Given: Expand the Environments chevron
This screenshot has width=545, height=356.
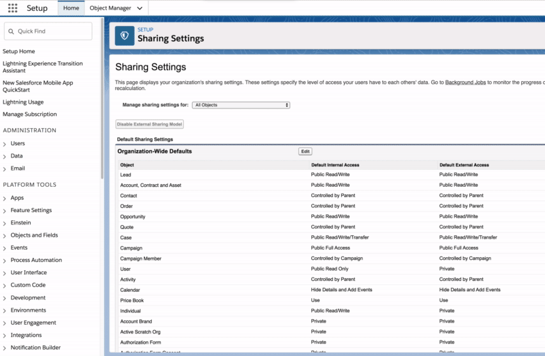Looking at the screenshot, I should coord(5,311).
